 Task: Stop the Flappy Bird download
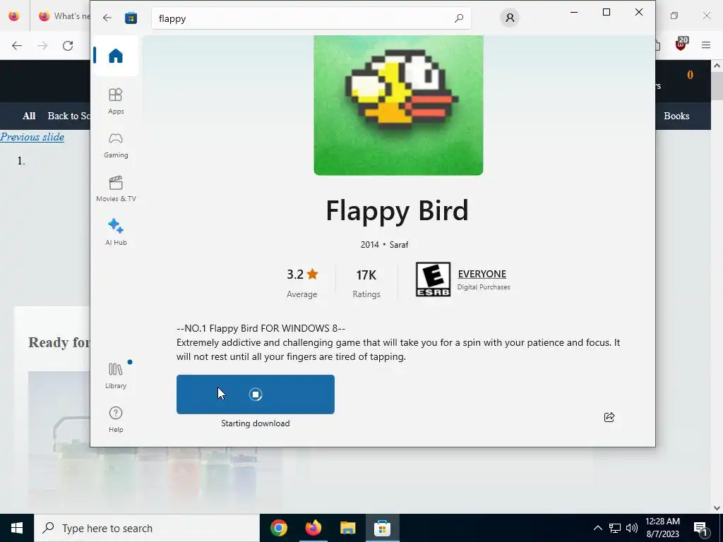coord(256,395)
